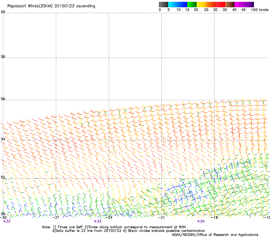This screenshot has height=237, width=270.
Task: Click the 'NOAA/NESDIS/Office of Research and Applications' credit
Action: click(x=215, y=235)
